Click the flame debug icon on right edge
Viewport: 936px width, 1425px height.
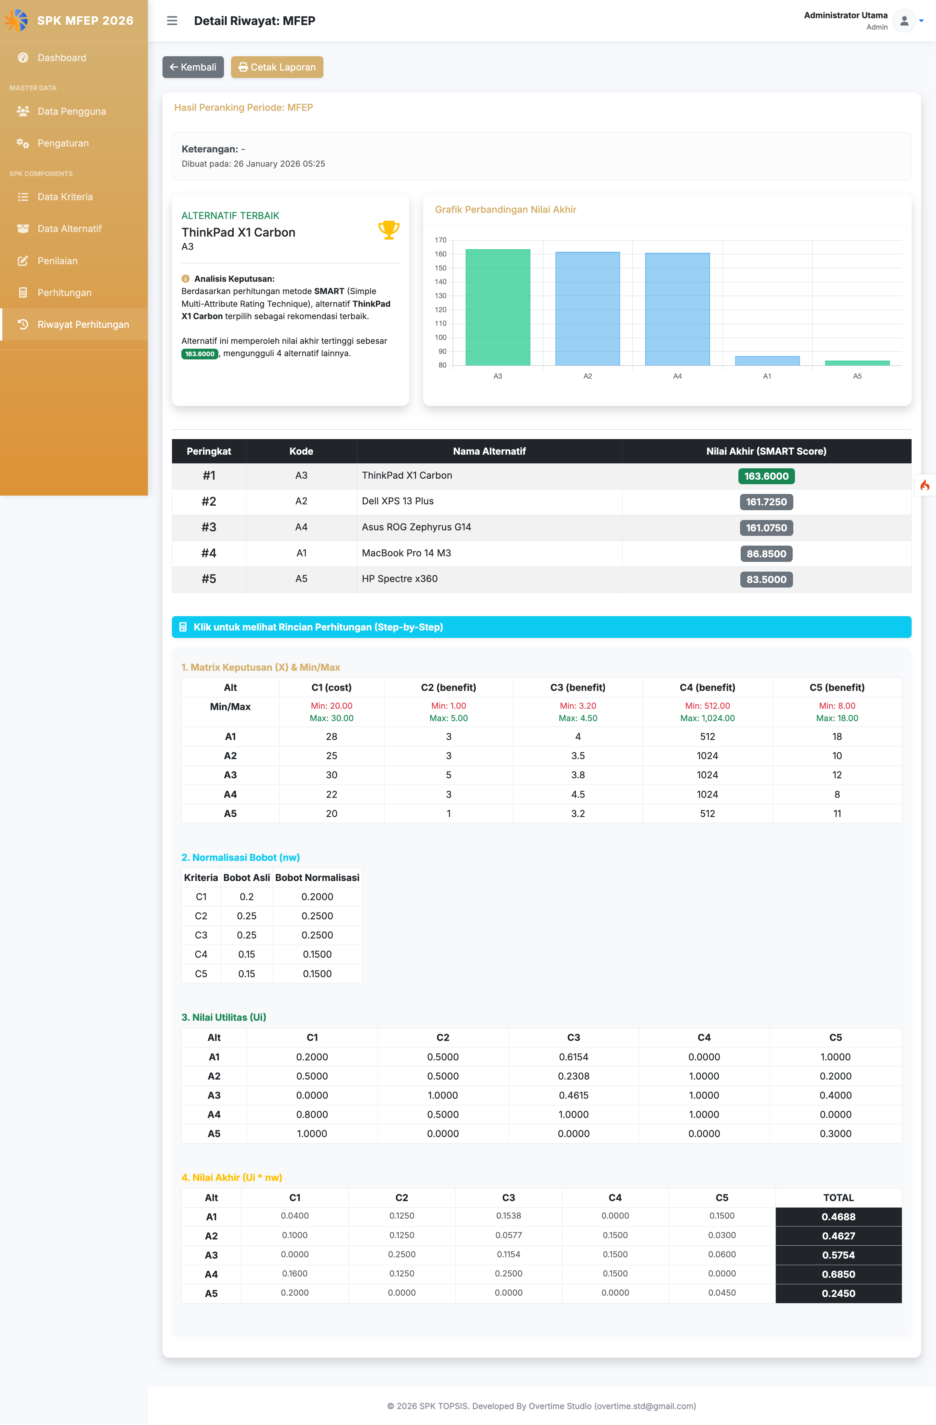pos(925,485)
